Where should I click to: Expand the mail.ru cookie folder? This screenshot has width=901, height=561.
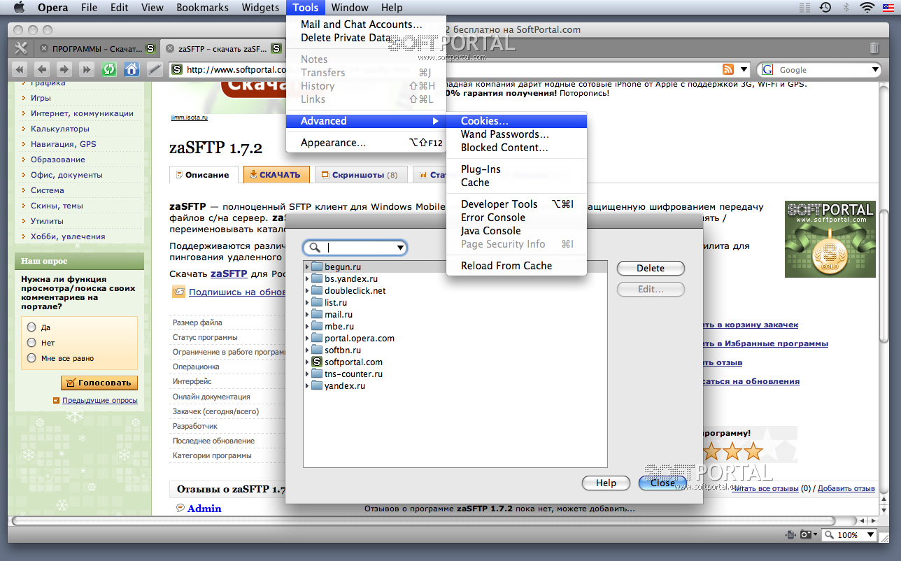click(307, 314)
